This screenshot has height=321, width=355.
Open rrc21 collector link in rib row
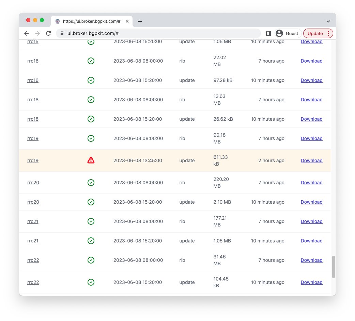point(33,222)
